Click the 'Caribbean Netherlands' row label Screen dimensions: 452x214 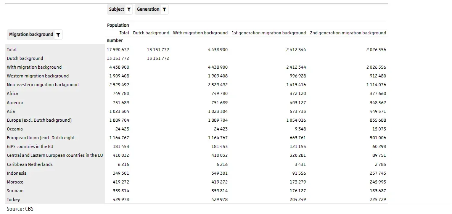pyautogui.click(x=30, y=164)
